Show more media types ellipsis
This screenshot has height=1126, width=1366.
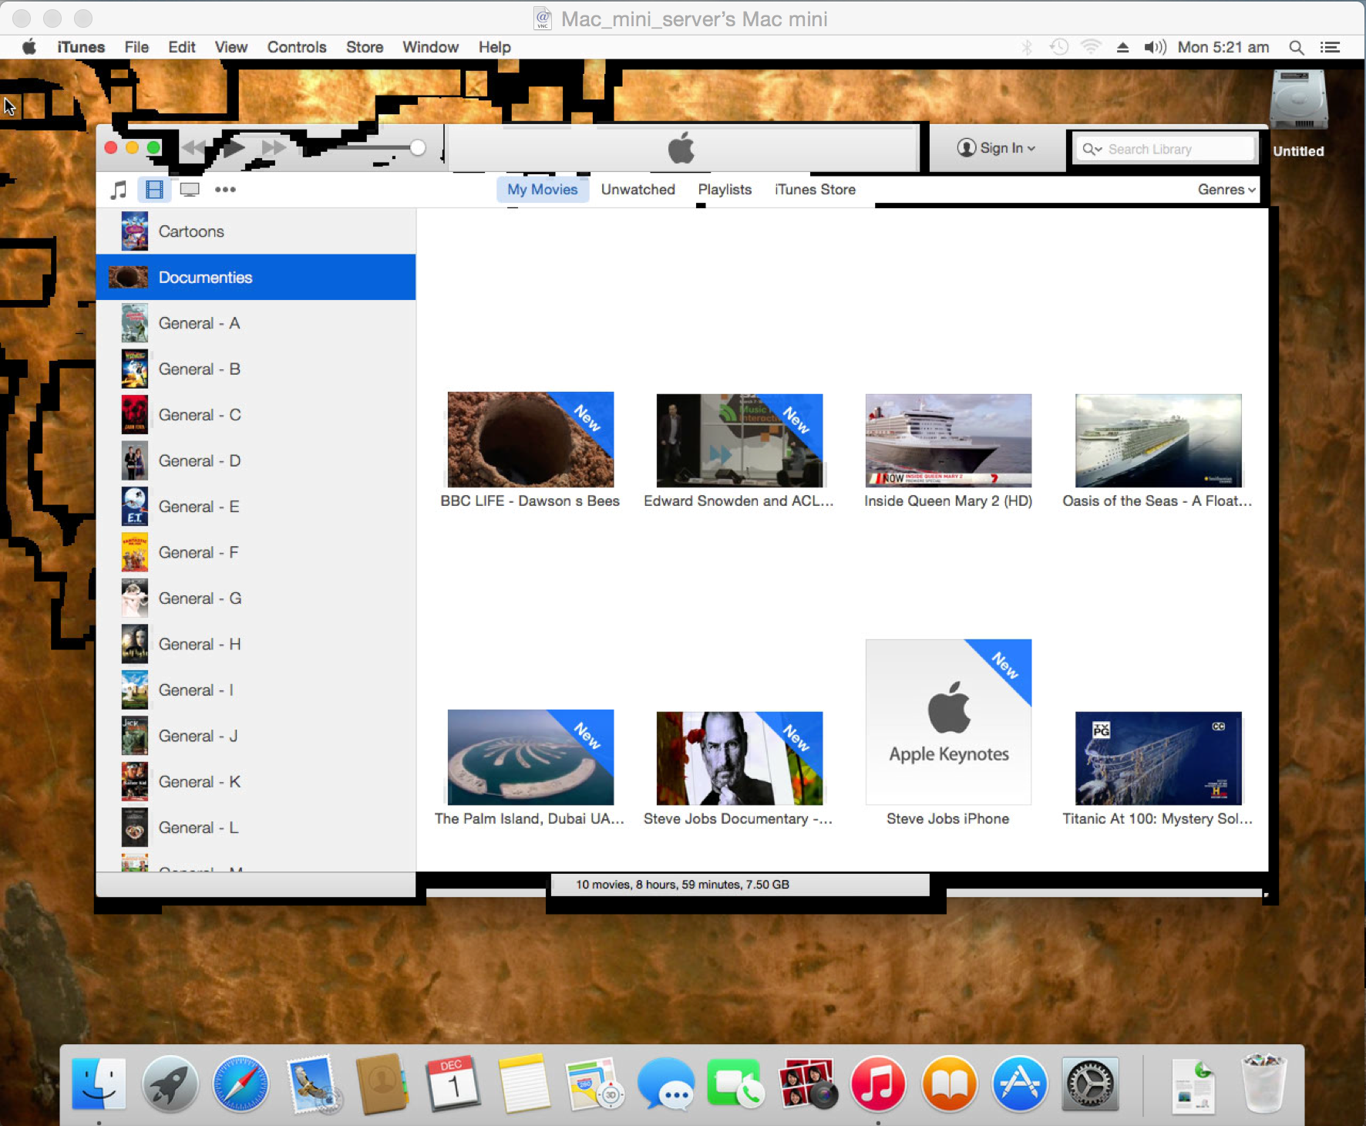pyautogui.click(x=225, y=189)
